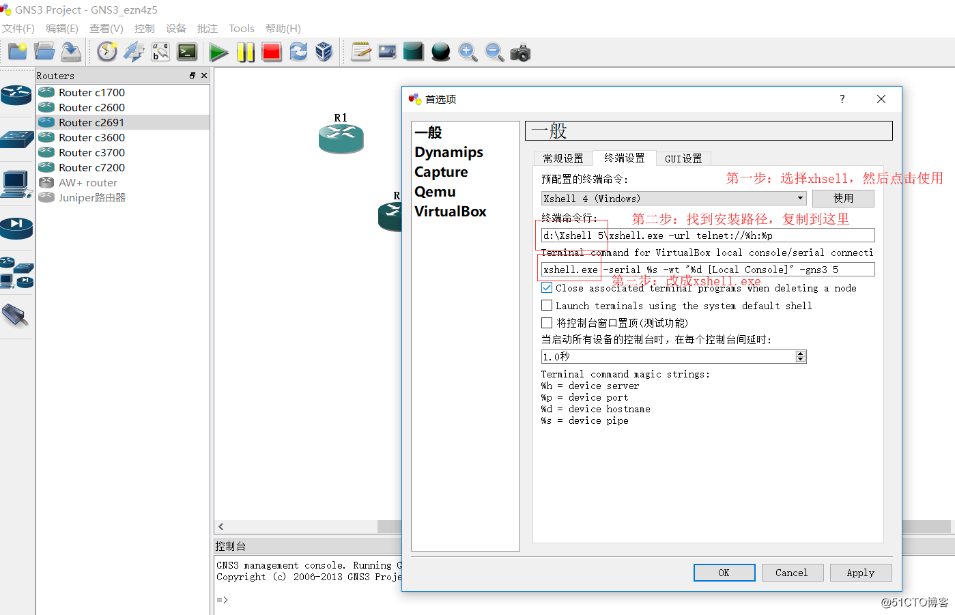Browse routers category in device sidebar
955x615 pixels.
click(x=16, y=95)
